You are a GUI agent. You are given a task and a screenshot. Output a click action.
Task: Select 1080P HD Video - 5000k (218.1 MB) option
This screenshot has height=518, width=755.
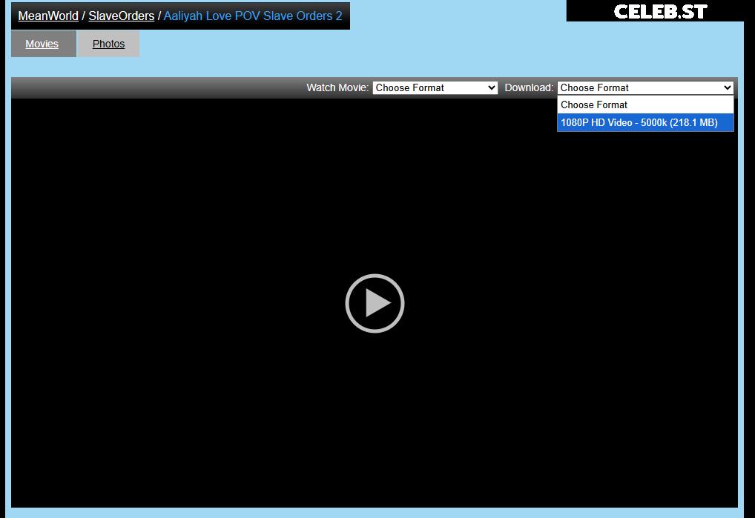click(645, 123)
